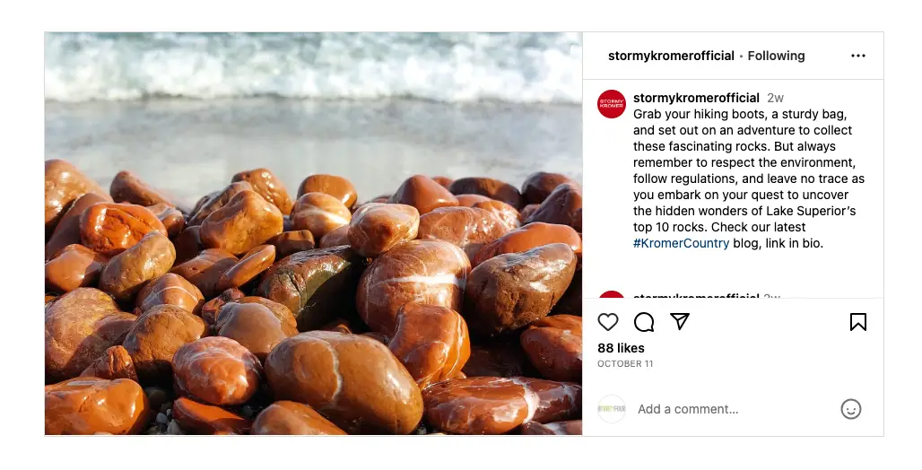This screenshot has height=470, width=922.
Task: Open comments via speech bubble icon
Action: [x=644, y=322]
